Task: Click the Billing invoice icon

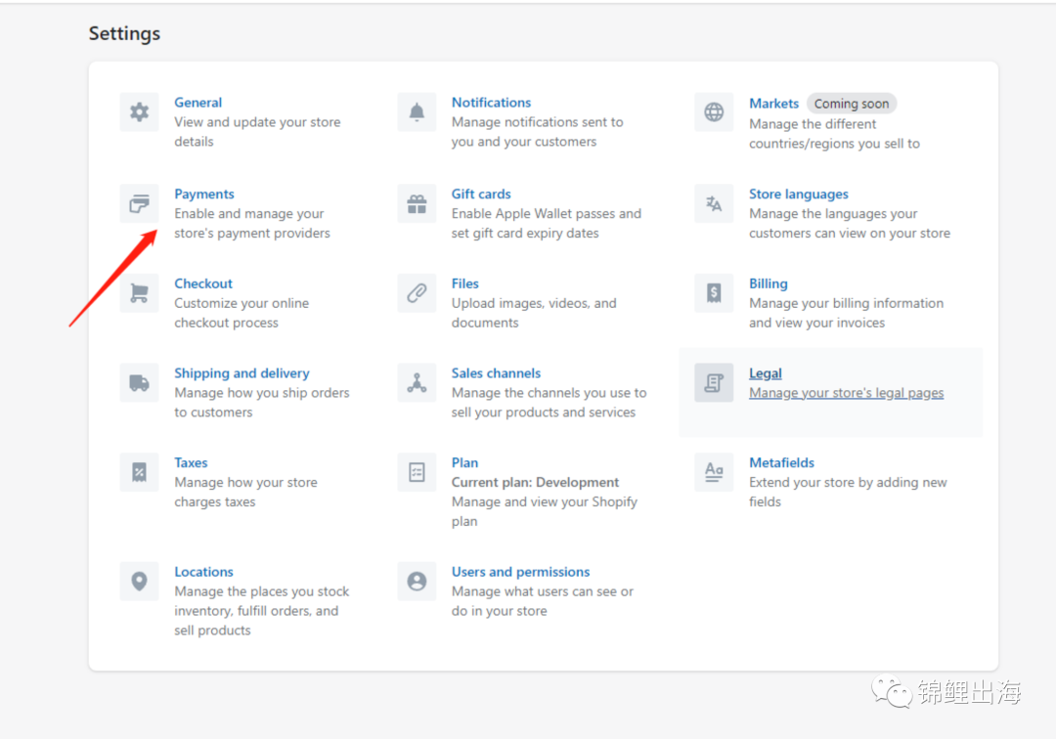Action: click(x=714, y=293)
